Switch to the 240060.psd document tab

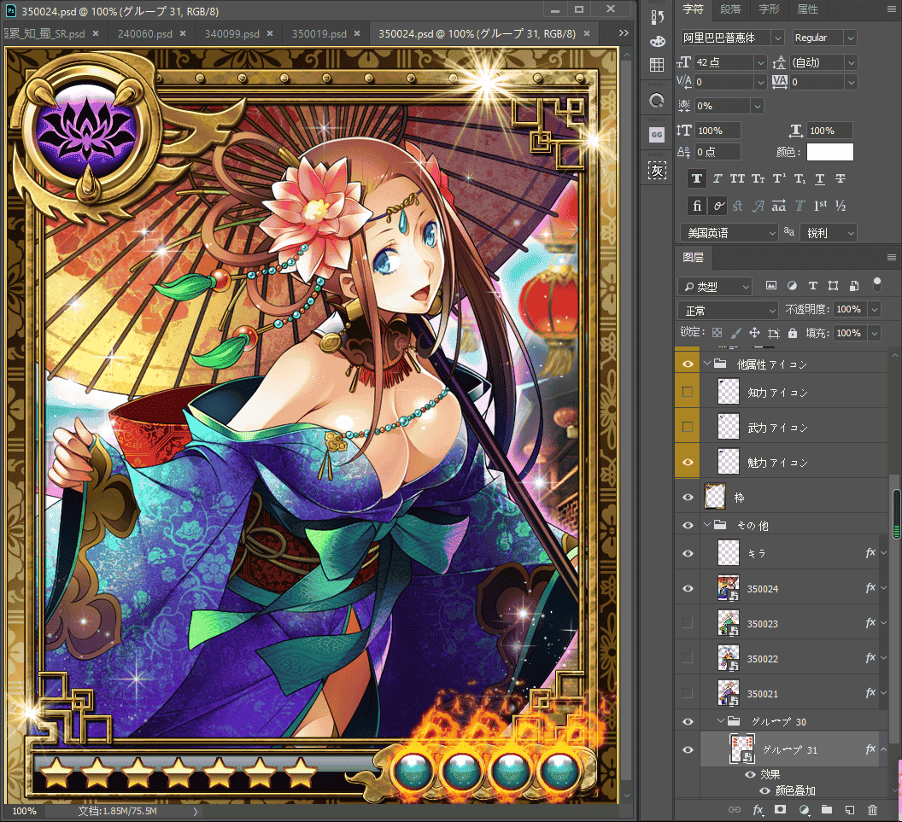tap(145, 34)
